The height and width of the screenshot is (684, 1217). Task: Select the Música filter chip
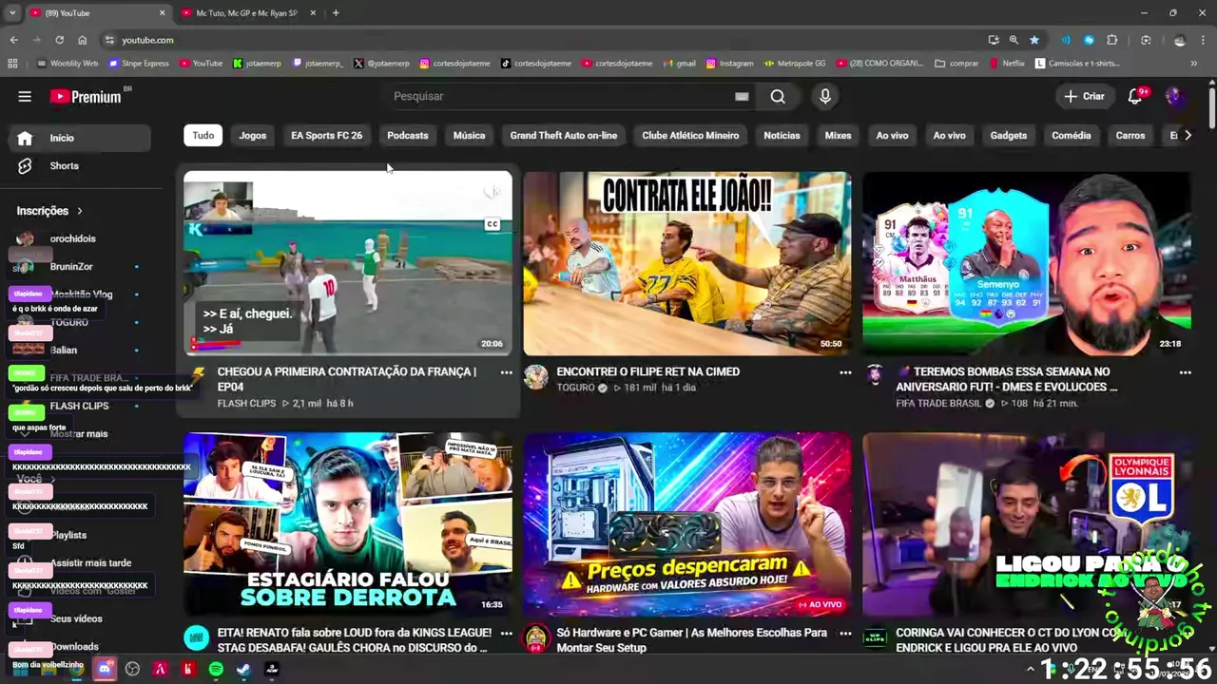tap(469, 136)
